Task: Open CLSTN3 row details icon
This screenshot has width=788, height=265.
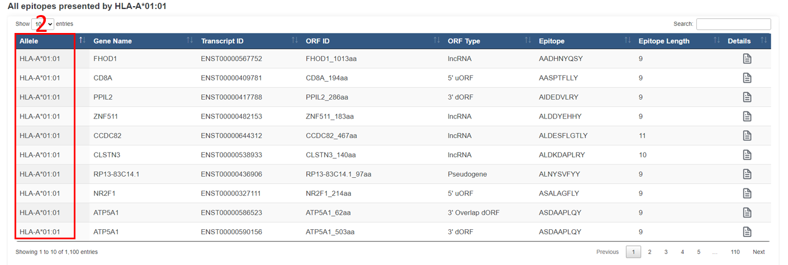Action: (x=747, y=155)
